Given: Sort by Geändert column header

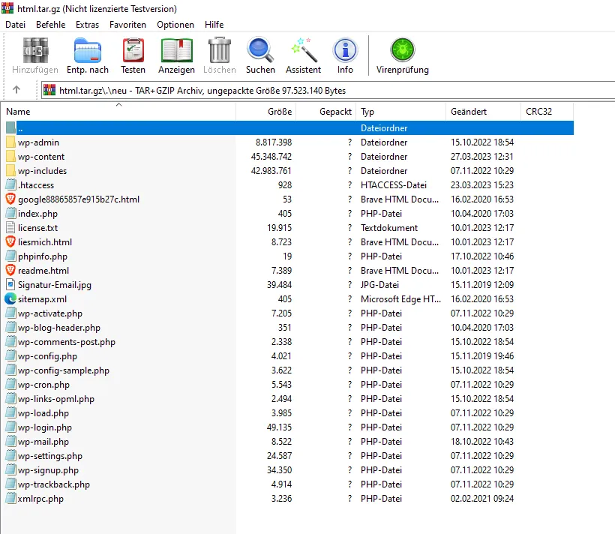Looking at the screenshot, I should point(483,112).
